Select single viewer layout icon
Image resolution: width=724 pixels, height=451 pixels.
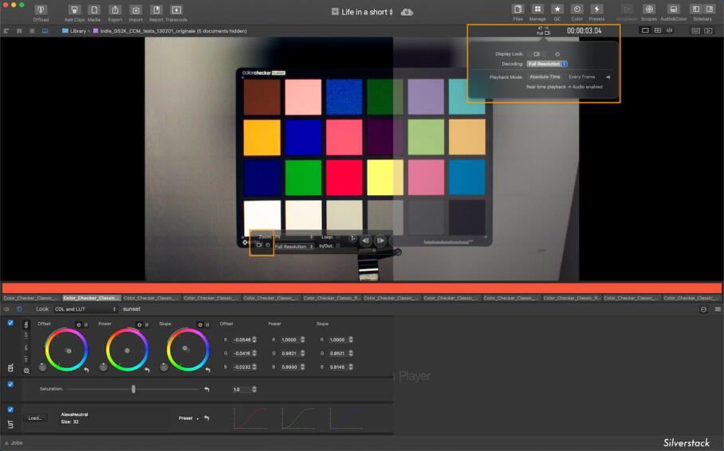[645, 30]
